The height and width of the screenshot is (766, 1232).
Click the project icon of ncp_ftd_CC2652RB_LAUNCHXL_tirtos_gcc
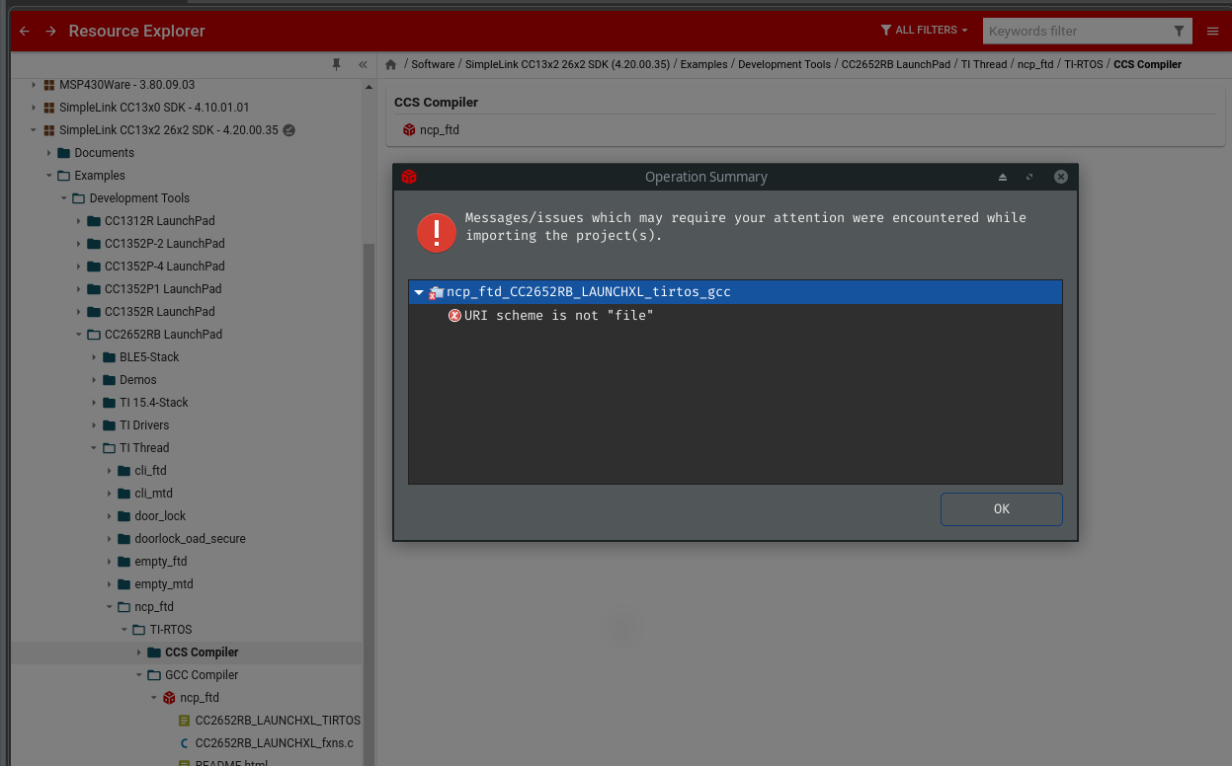tap(437, 292)
